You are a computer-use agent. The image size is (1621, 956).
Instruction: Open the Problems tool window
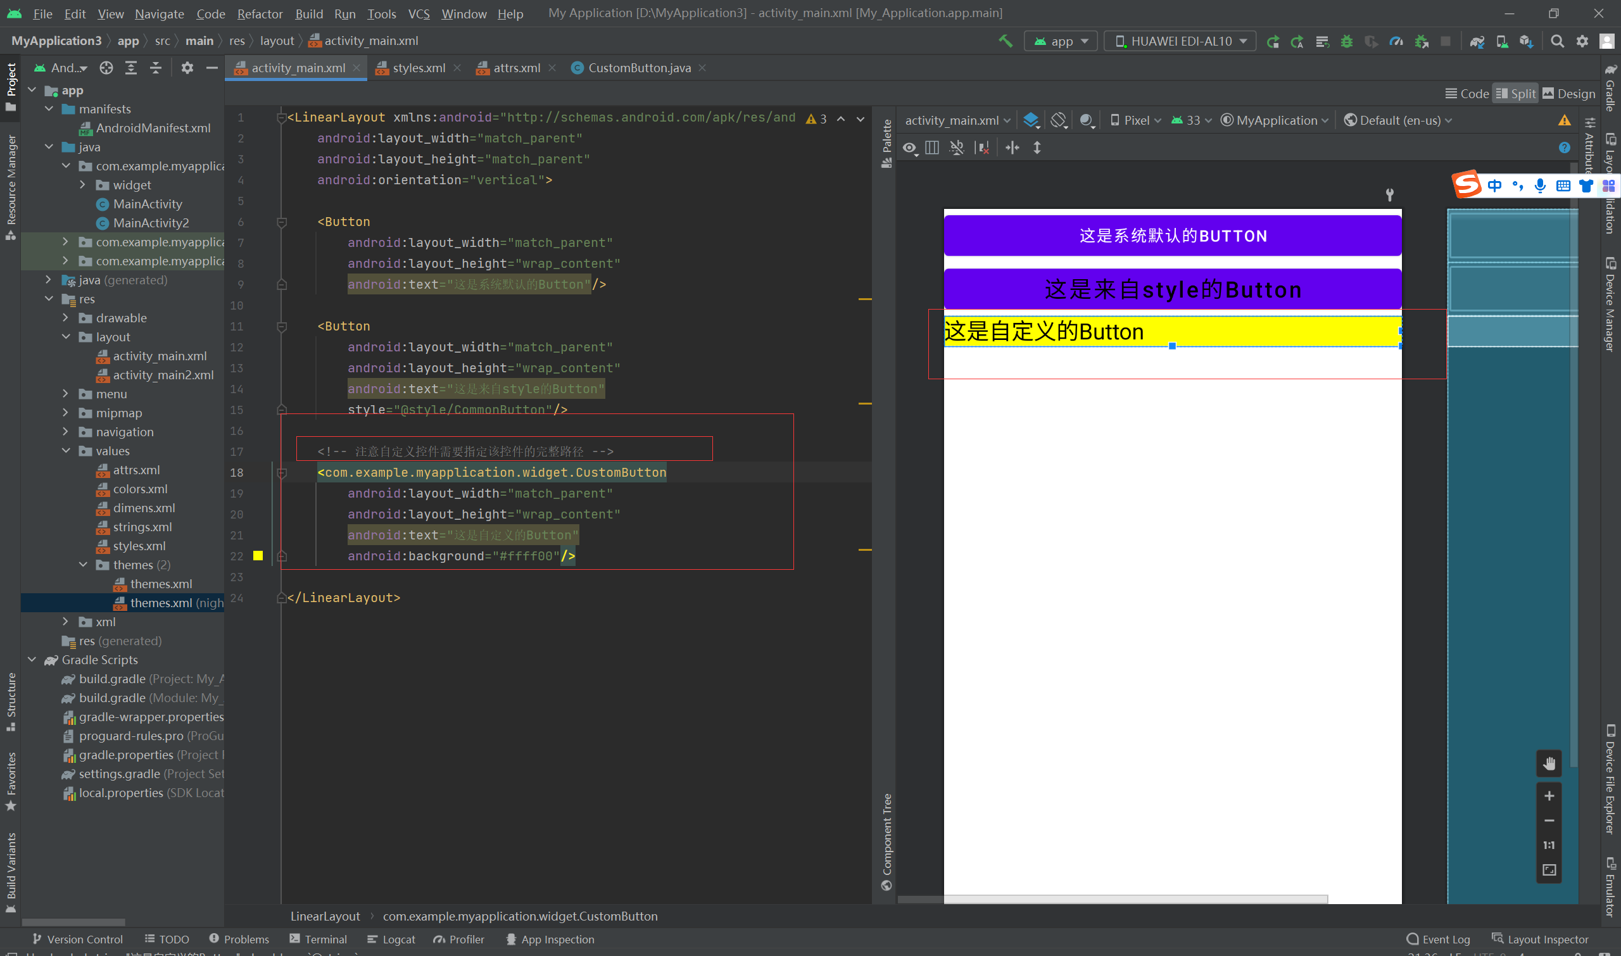tap(239, 940)
